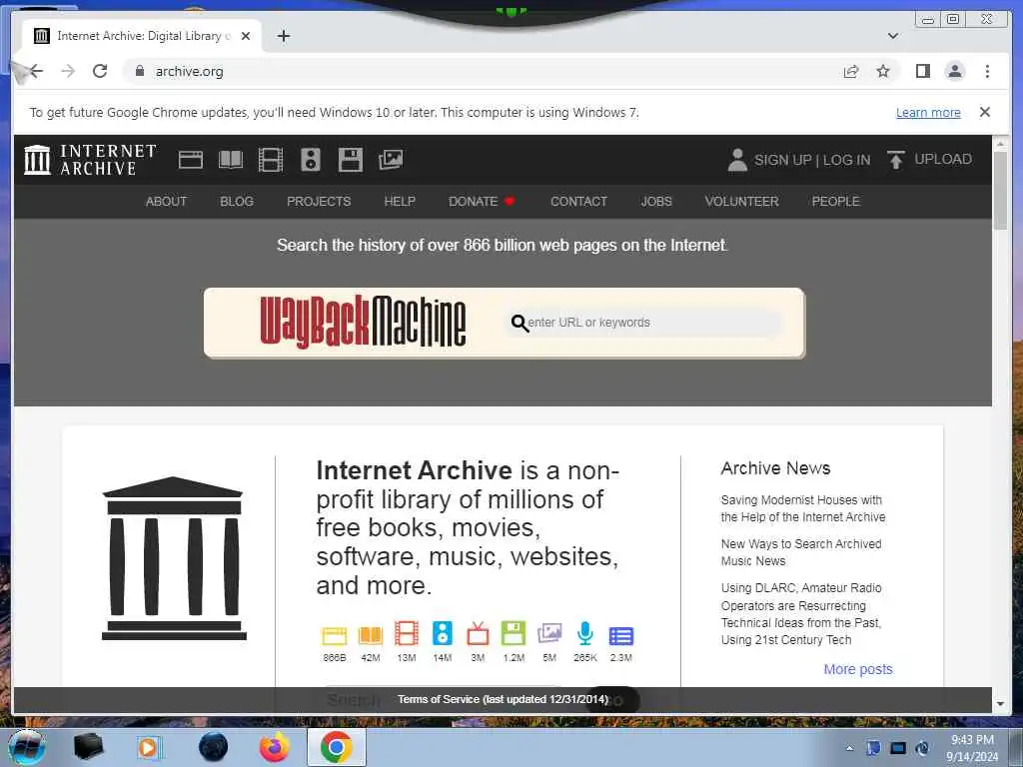Reload the page with Chrome's refresh button

[x=100, y=71]
